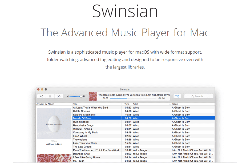Select track Pass The Hatchet, I Think I'm Goodkind

tap(143, 150)
